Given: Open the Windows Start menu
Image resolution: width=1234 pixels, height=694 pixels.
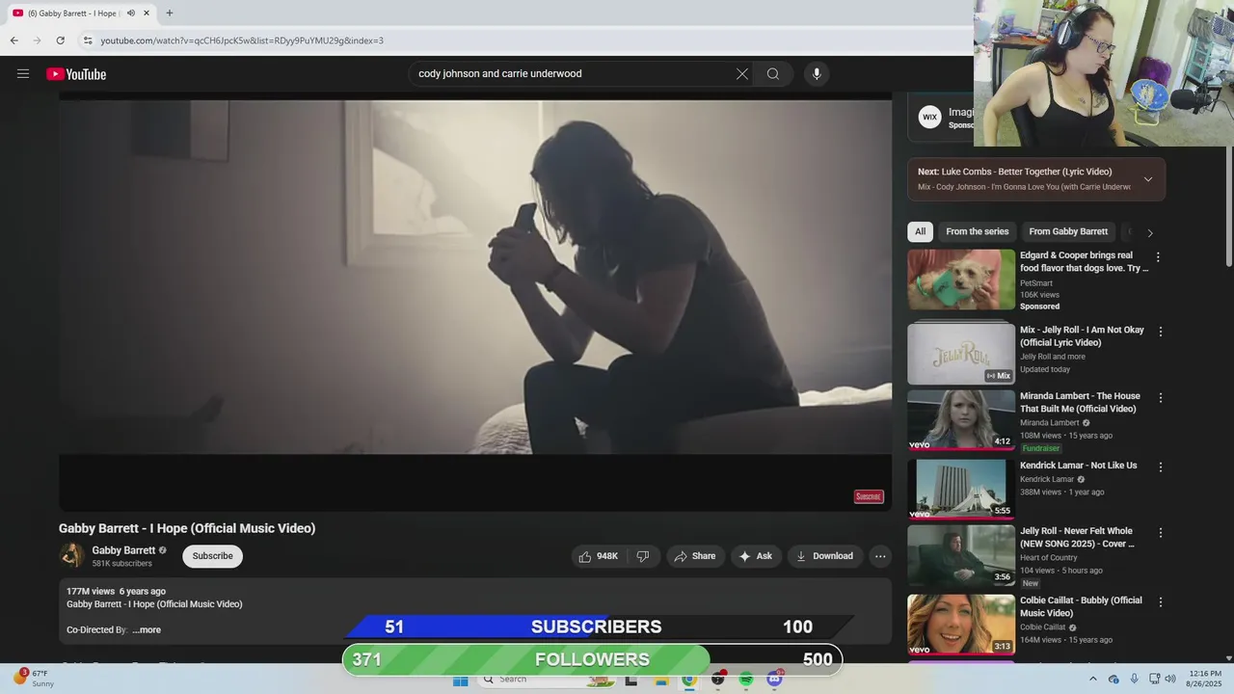Looking at the screenshot, I should pos(461,680).
